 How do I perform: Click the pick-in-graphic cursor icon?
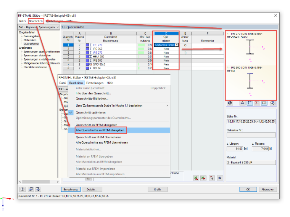point(211,178)
